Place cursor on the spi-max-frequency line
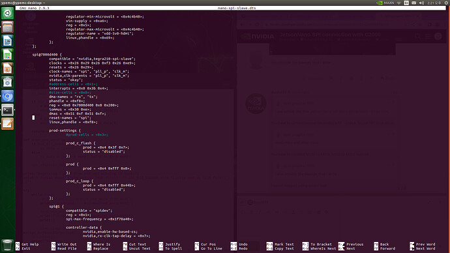Image resolution: width=450 pixels, height=253 pixels. [x=99, y=219]
